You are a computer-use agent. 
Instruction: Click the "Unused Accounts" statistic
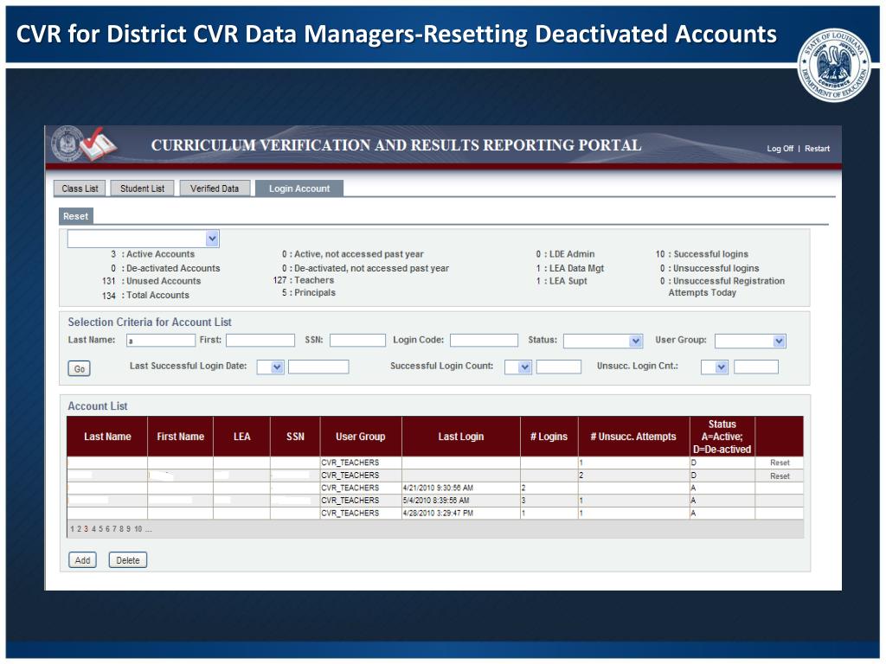[151, 281]
